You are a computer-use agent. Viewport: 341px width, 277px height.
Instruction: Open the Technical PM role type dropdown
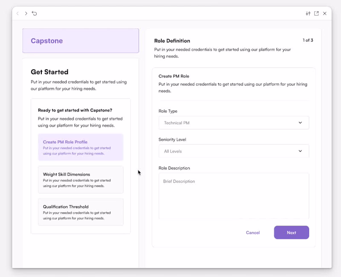234,123
